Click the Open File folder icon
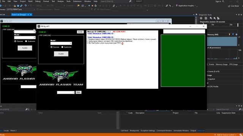 [x=15, y=6]
